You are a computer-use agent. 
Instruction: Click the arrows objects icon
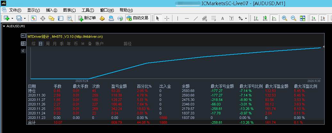241,18
